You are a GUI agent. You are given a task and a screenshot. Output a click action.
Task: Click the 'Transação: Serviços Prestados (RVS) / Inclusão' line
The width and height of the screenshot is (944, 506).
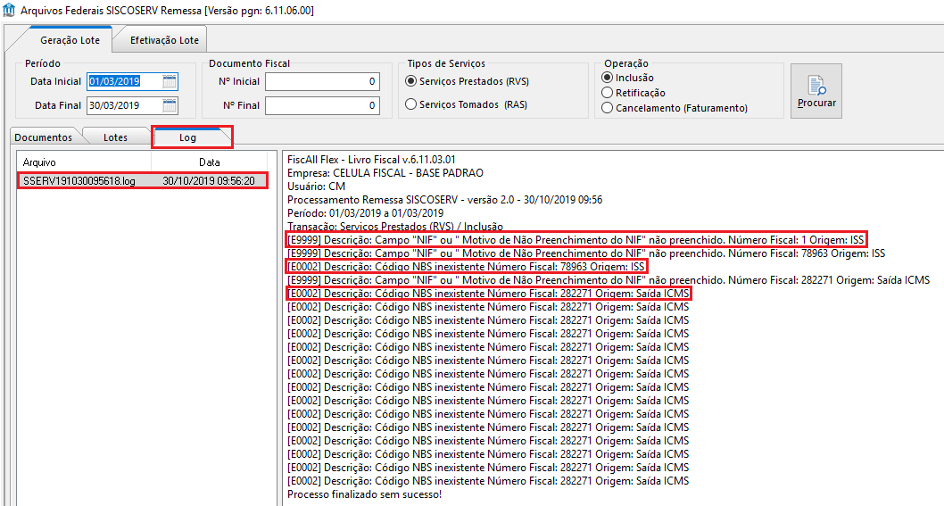click(x=395, y=227)
